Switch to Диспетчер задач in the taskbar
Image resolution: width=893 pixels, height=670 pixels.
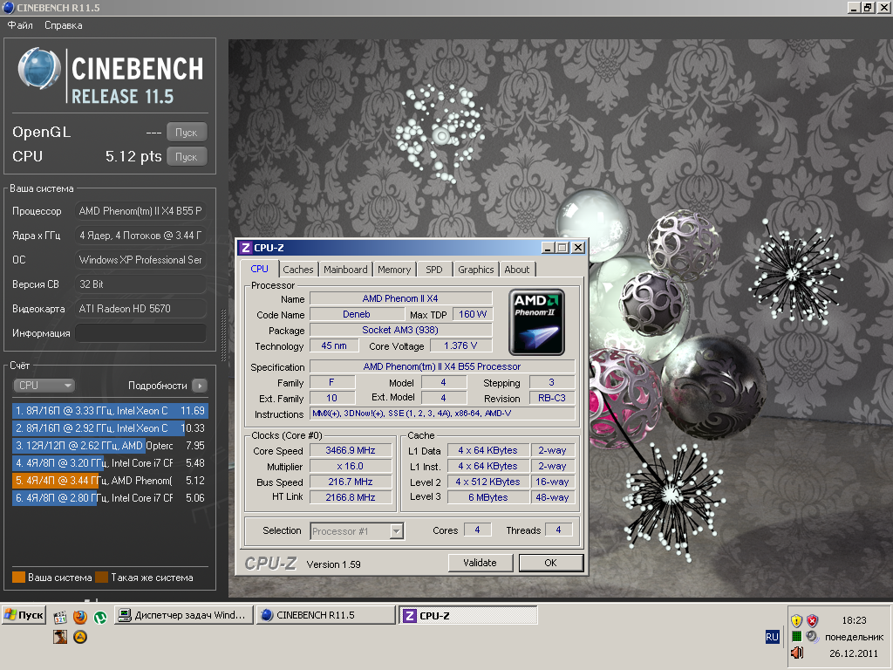pyautogui.click(x=185, y=615)
